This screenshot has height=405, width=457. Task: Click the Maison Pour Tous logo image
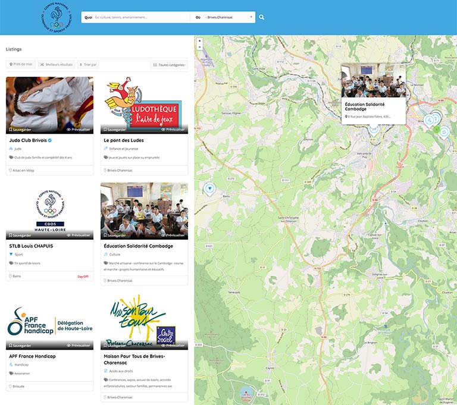[x=144, y=321]
